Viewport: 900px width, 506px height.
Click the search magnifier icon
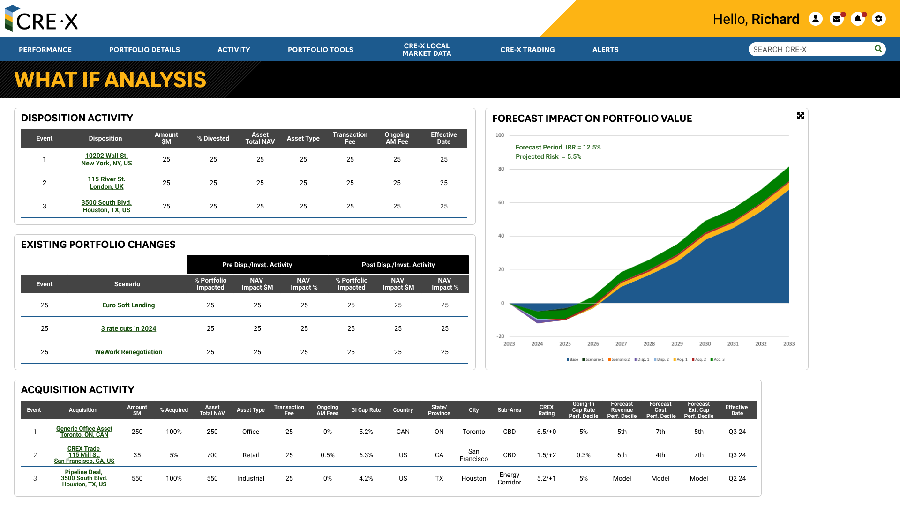(x=878, y=49)
